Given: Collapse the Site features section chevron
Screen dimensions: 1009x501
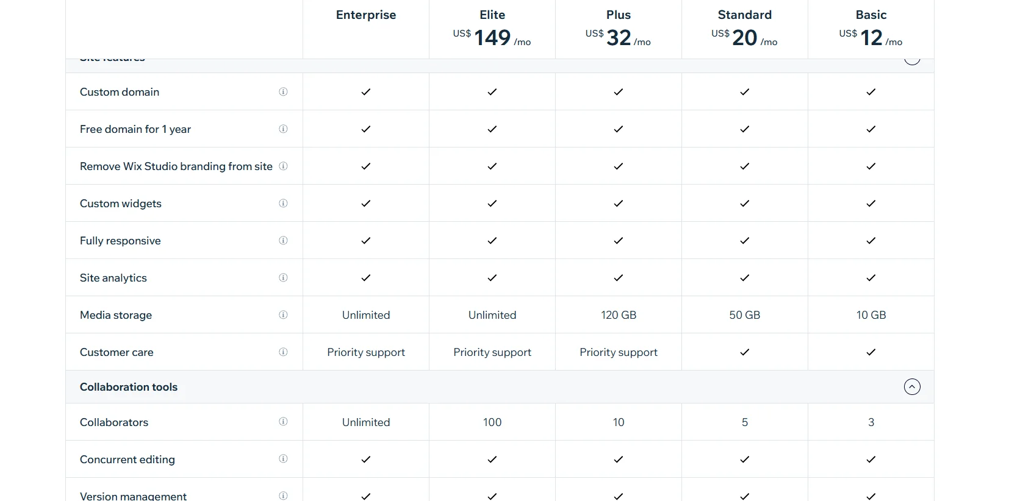Looking at the screenshot, I should point(912,60).
